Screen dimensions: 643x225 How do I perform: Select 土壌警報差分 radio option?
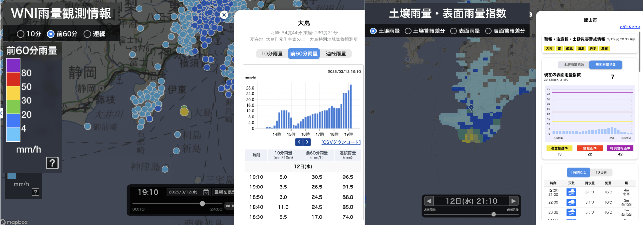[x=408, y=31]
